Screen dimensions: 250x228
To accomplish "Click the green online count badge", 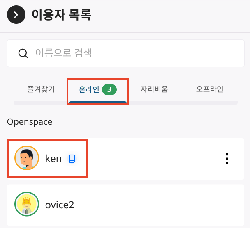I will tap(109, 89).
